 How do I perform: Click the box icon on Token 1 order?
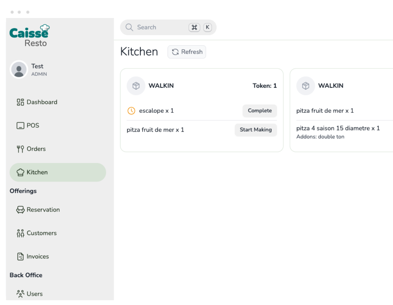pos(136,86)
